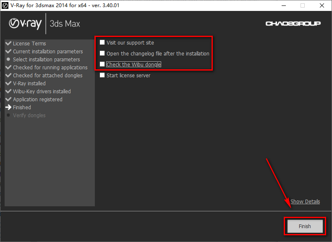Tick Open the changelog file after installation
332x242 pixels.
[102, 53]
